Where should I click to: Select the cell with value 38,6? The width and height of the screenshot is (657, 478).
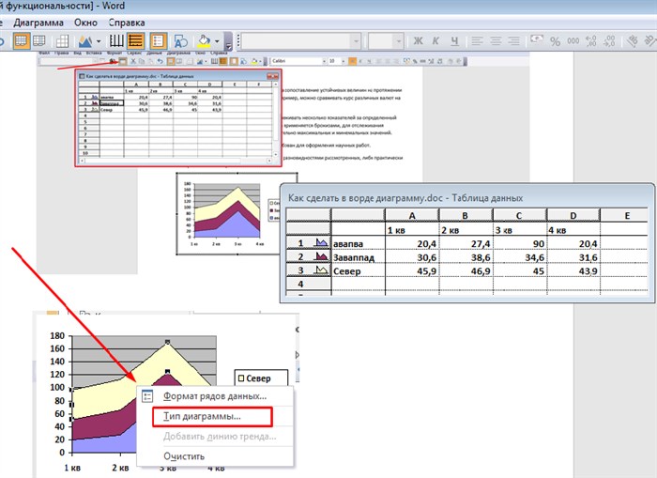click(x=466, y=257)
